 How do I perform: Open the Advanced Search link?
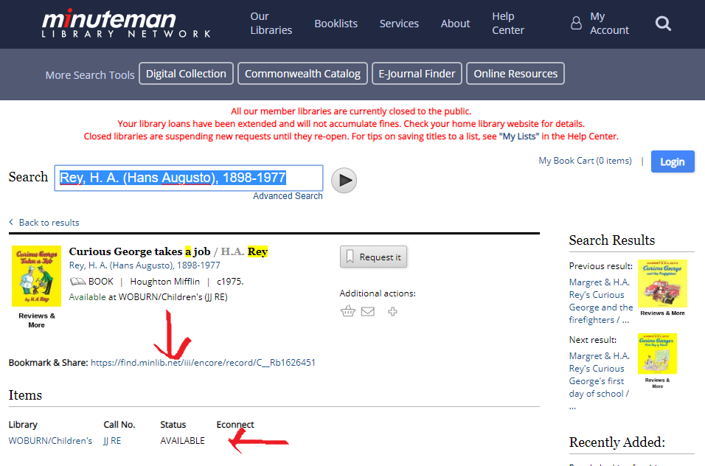(288, 196)
